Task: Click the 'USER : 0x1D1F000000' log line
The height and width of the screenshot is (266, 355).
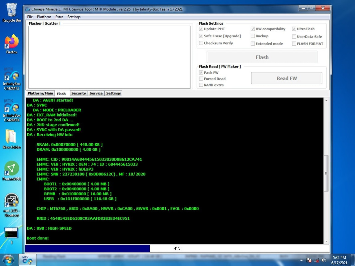Action: [x=80, y=199]
